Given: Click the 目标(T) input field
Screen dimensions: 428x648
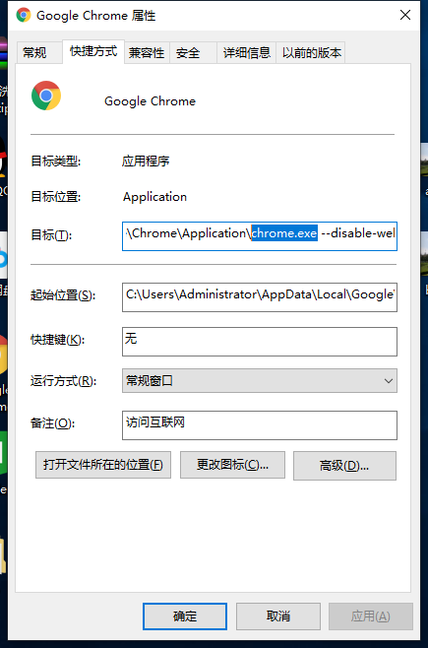Looking at the screenshot, I should (x=260, y=236).
